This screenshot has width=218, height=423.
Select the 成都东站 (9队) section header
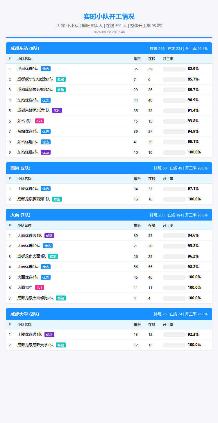click(109, 48)
